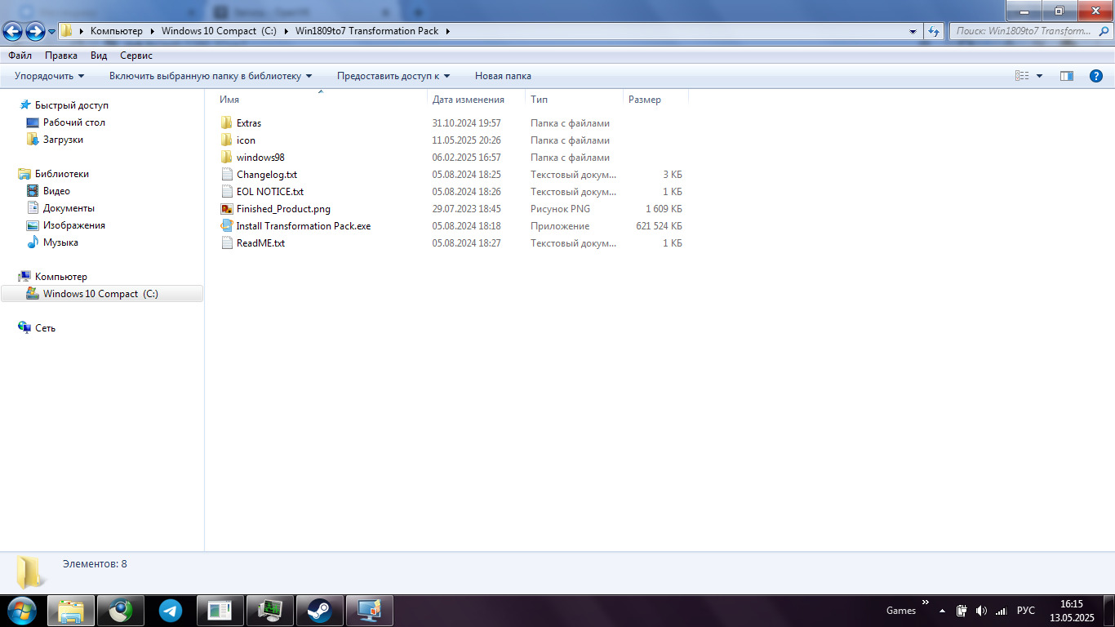
Task: Select the windows98 folder icon
Action: click(227, 158)
